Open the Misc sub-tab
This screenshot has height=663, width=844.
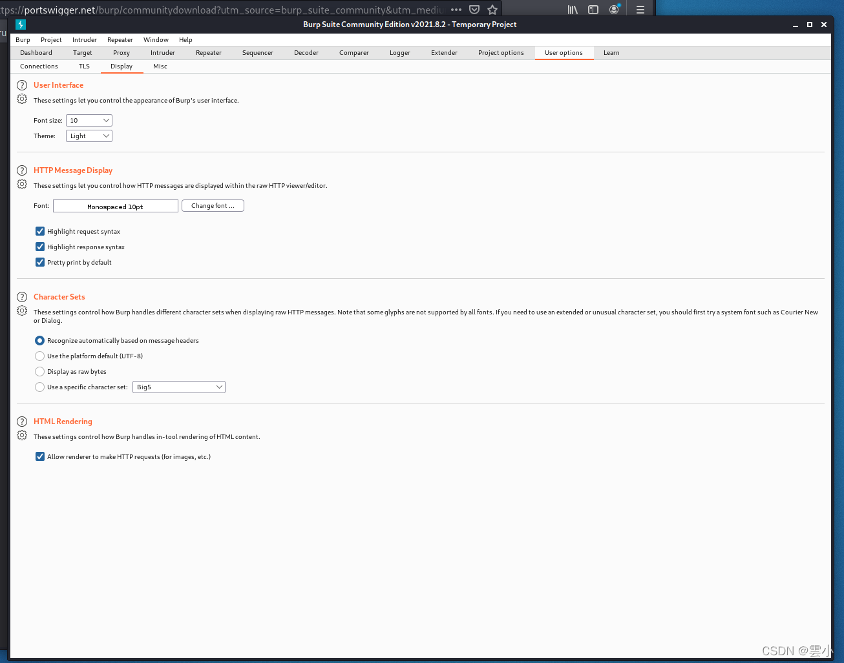160,66
